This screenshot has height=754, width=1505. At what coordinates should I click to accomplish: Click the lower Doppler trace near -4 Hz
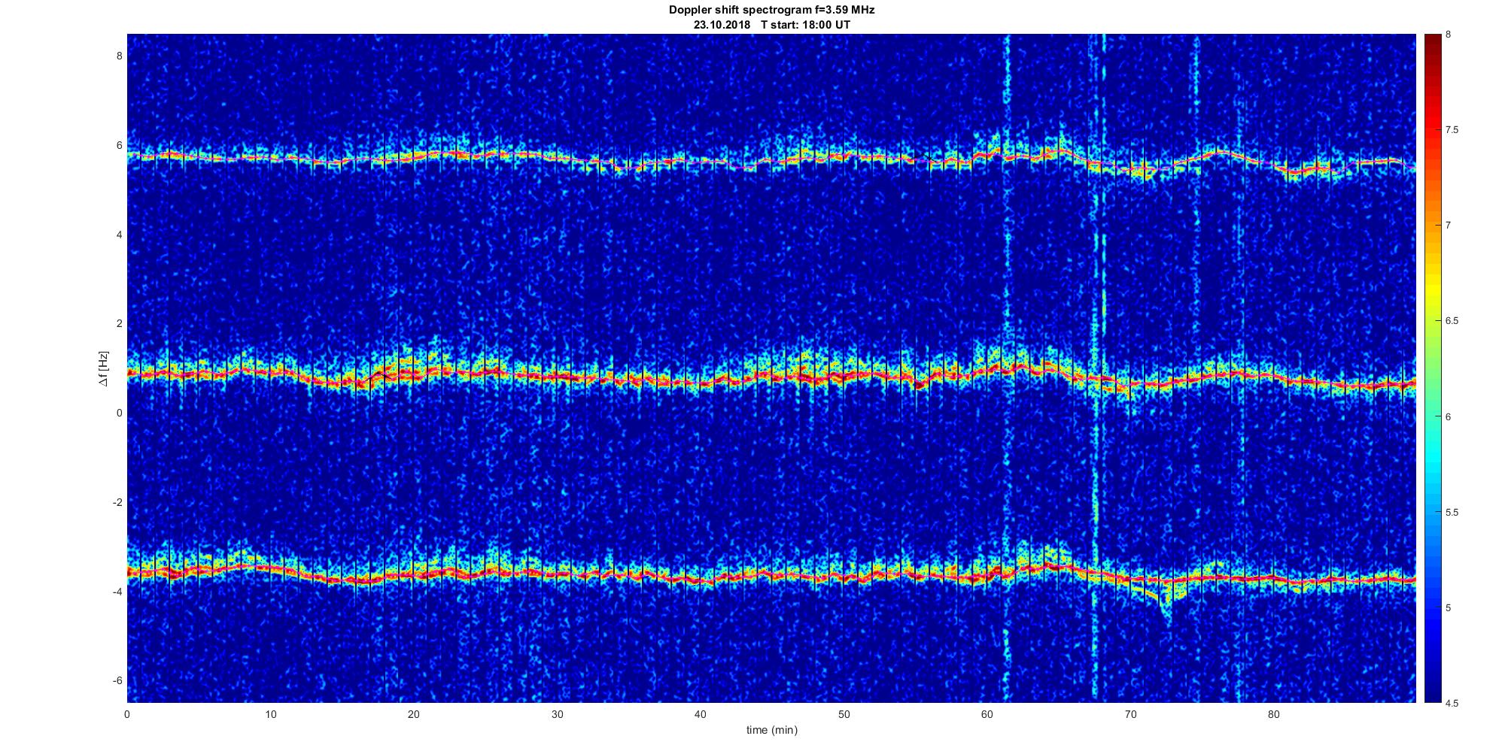point(771,575)
